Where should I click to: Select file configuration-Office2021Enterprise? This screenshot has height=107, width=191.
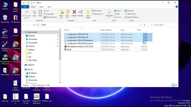point(105,43)
